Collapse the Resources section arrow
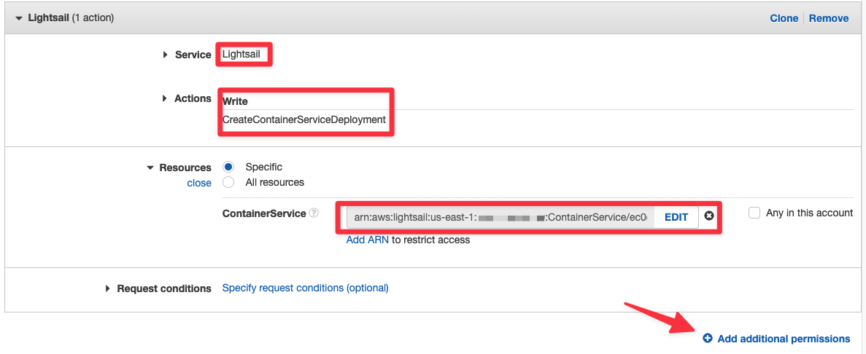This screenshot has height=354, width=866. coord(150,168)
